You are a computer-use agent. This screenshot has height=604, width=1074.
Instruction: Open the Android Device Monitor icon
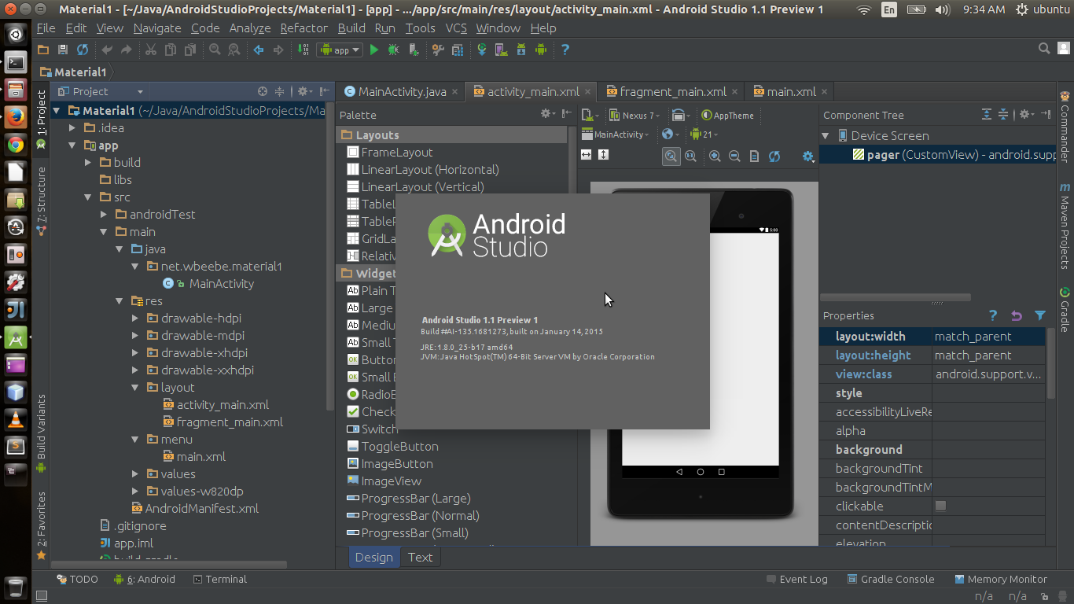[540, 50]
